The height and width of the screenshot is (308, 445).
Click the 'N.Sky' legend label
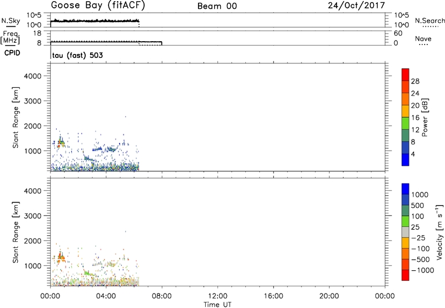click(11, 21)
